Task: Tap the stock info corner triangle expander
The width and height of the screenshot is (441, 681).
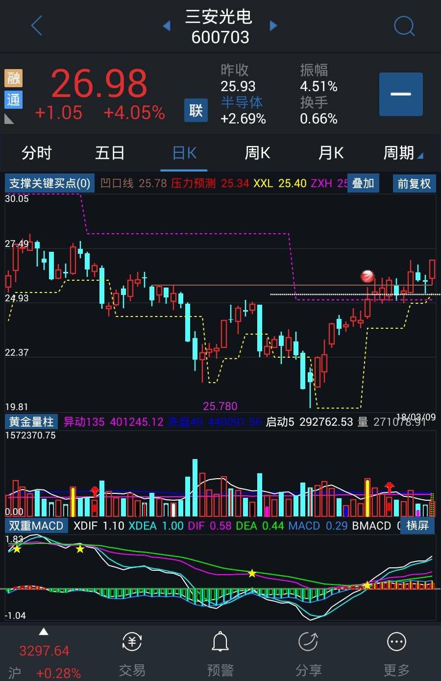Action: click(9, 119)
